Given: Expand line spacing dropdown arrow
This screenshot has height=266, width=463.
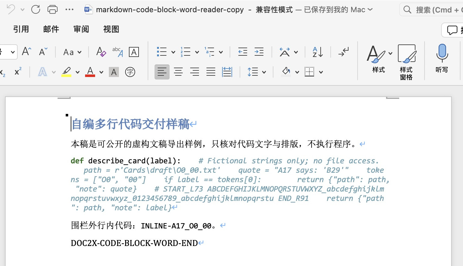Looking at the screenshot, I should click(x=264, y=72).
